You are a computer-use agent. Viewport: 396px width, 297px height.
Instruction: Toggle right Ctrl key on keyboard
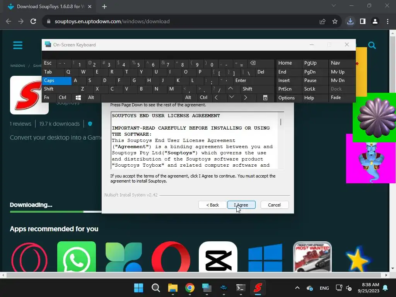point(205,97)
